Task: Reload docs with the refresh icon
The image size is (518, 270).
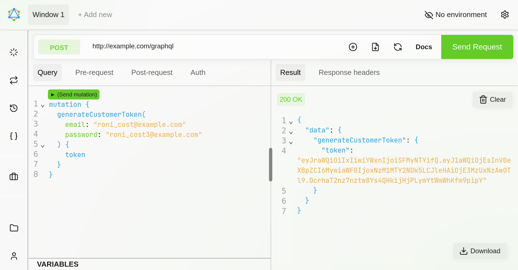Action: (398, 47)
